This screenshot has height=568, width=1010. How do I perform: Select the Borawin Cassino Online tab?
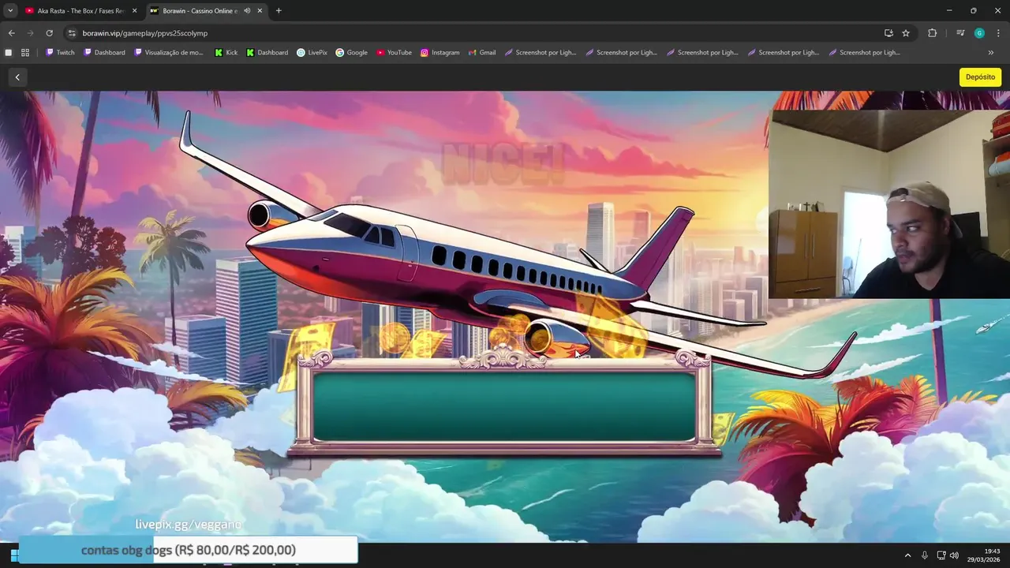pyautogui.click(x=207, y=10)
